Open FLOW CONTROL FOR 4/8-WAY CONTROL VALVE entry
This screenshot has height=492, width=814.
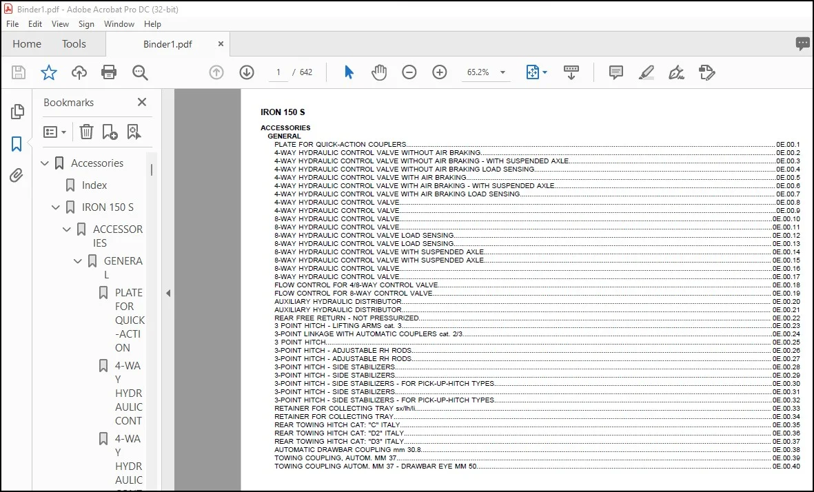pyautogui.click(x=356, y=285)
